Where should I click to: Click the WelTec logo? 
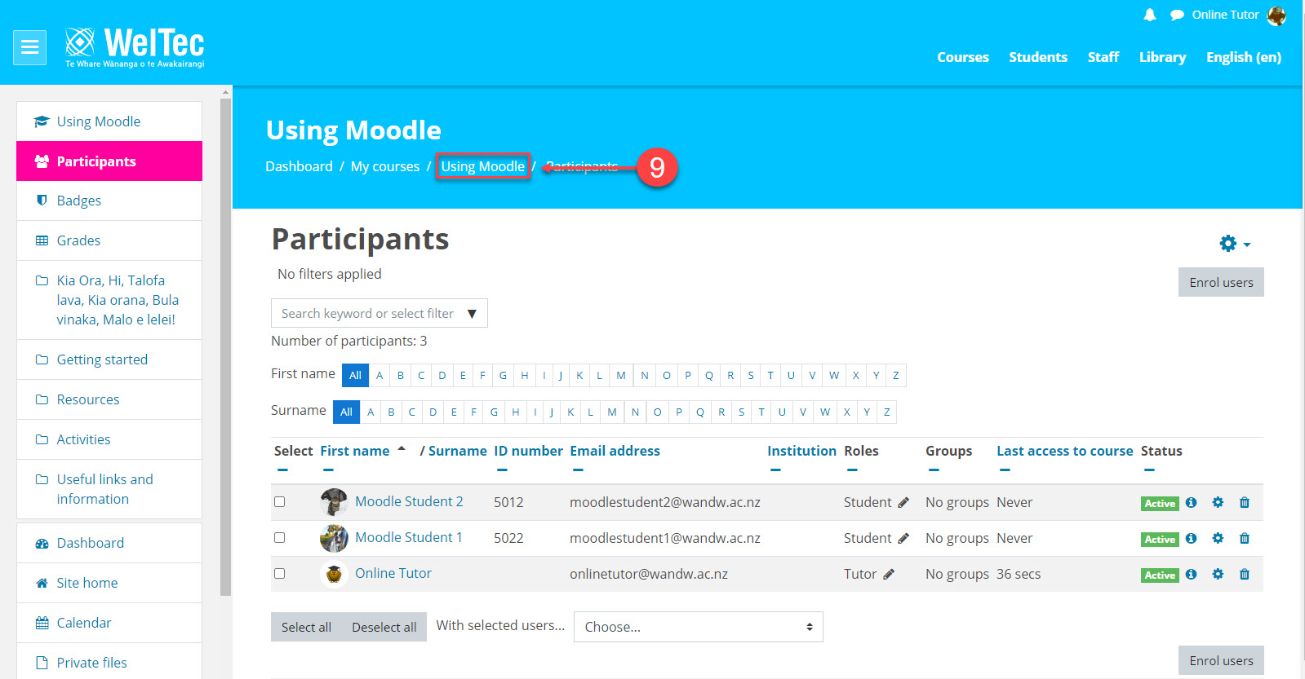pos(135,47)
